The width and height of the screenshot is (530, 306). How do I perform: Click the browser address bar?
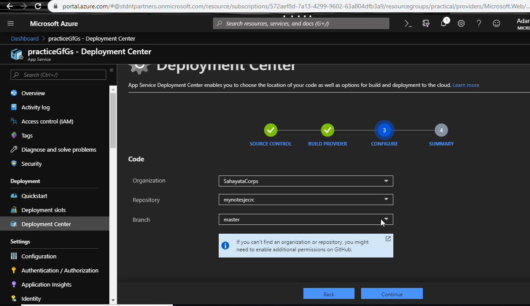[x=289, y=6]
